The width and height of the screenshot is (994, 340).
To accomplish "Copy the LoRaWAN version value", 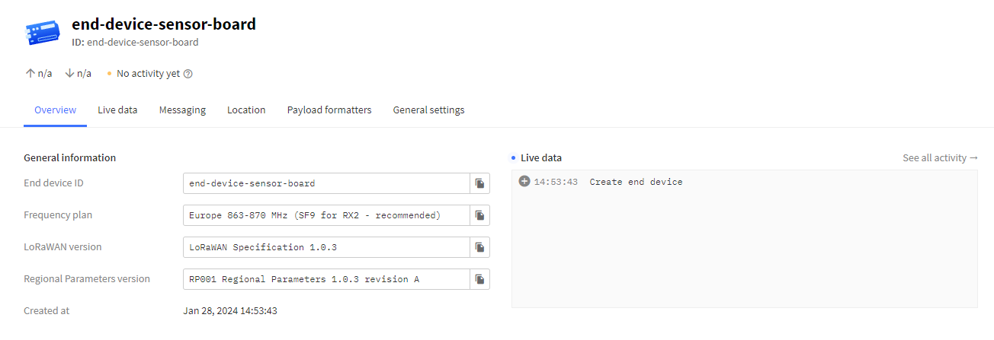I will point(479,247).
